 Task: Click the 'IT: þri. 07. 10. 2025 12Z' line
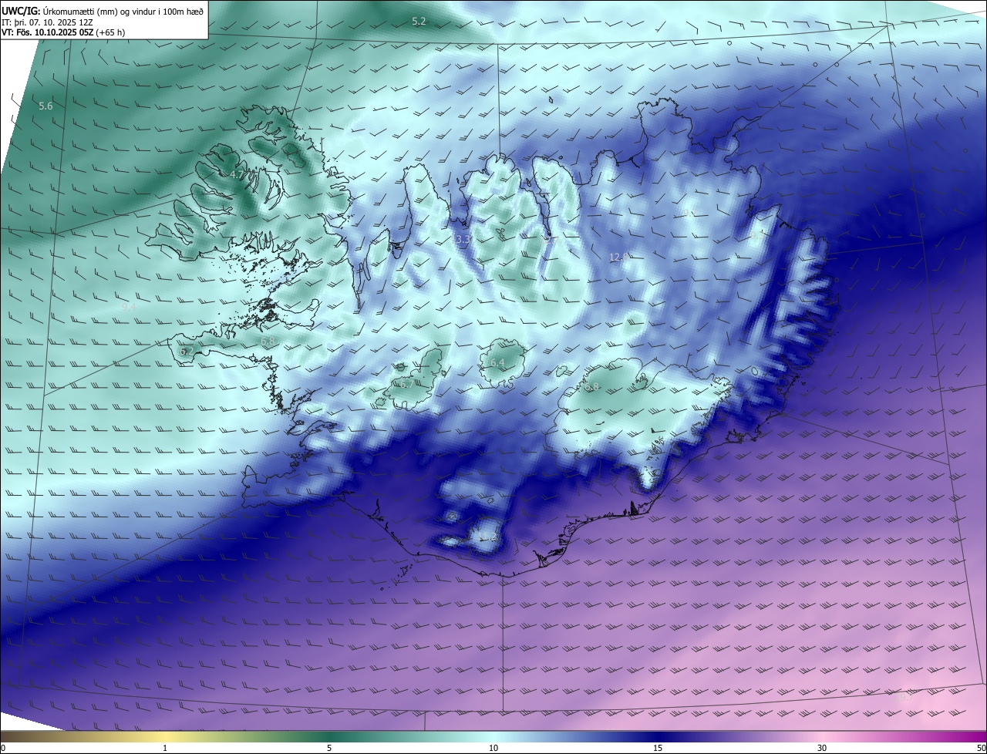click(x=47, y=22)
